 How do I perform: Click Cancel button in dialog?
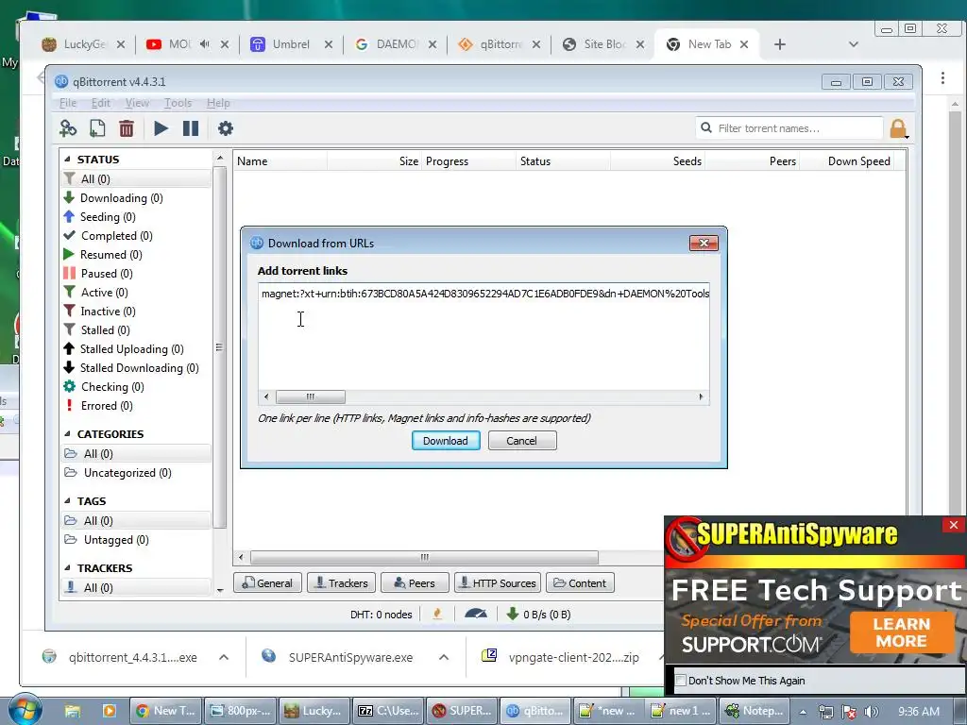coord(522,441)
